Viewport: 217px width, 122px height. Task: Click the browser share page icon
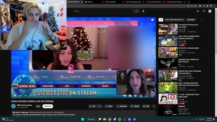click(x=192, y=6)
